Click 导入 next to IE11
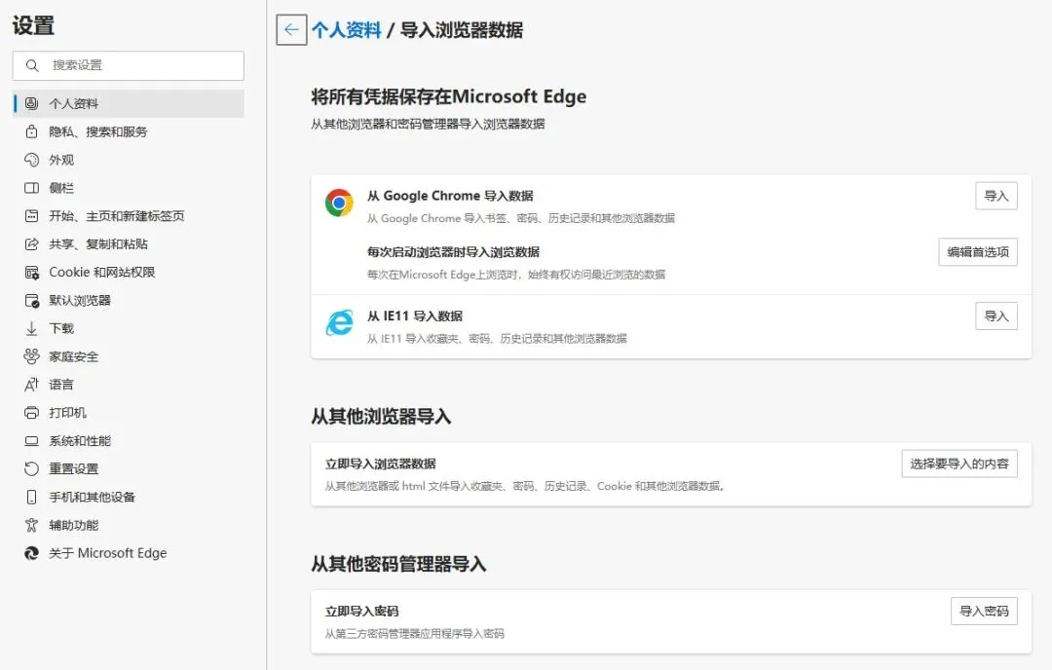Screen dimensions: 1052x670 (x=996, y=316)
